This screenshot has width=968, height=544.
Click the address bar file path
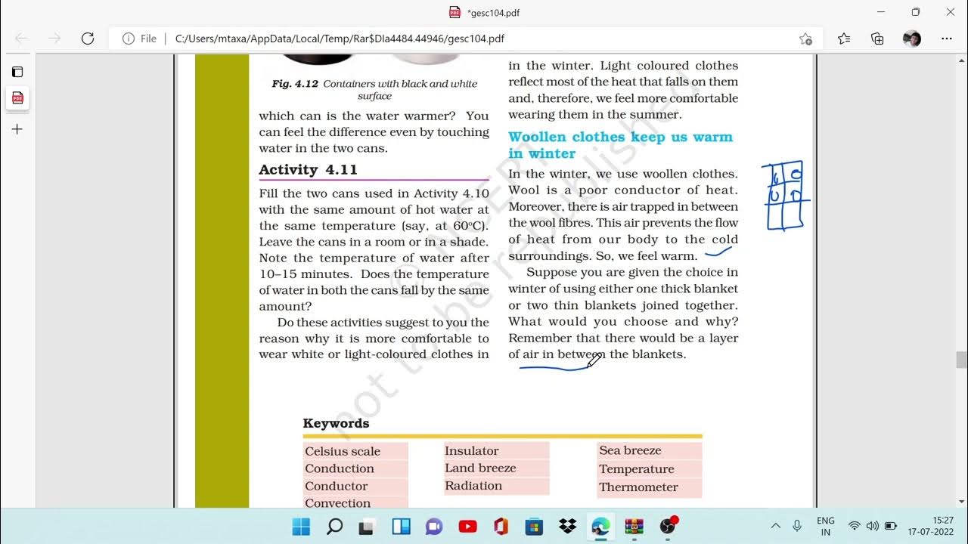[x=340, y=39]
